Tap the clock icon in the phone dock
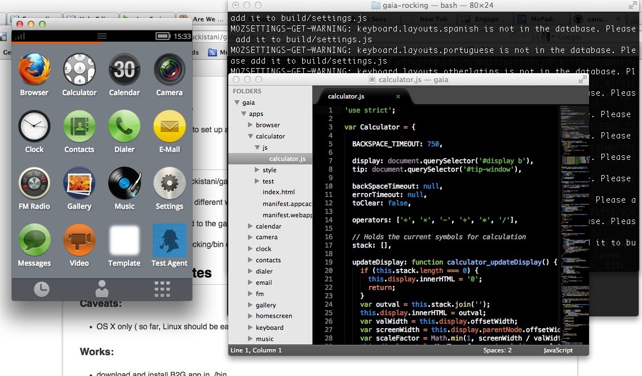Viewport: 642px width, 376px height. (x=41, y=289)
